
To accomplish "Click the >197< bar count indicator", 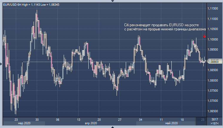I will (214, 123).
